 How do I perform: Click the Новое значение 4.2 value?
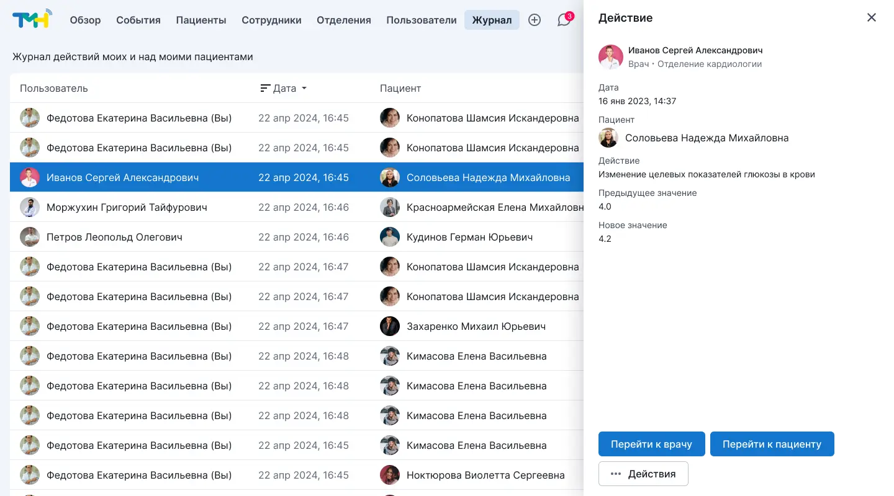[605, 239]
